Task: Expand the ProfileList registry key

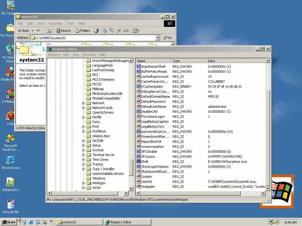Action: click(83, 132)
